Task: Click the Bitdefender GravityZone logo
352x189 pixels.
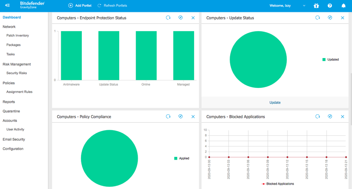Action: pos(32,5)
